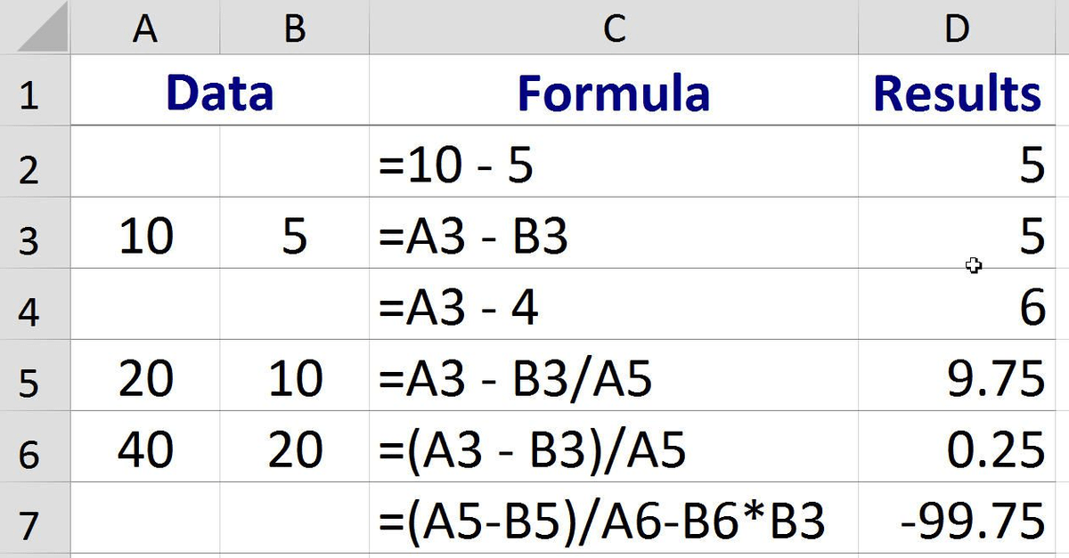
Task: Select row 1 header
Action: click(x=31, y=93)
